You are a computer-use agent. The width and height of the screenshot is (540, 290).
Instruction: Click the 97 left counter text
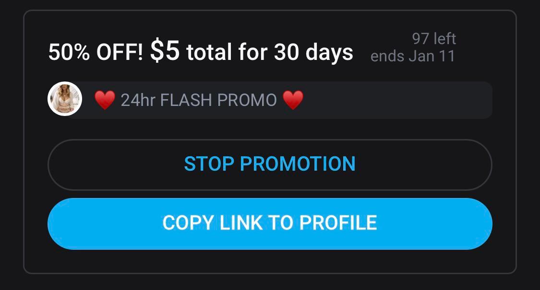click(x=433, y=39)
